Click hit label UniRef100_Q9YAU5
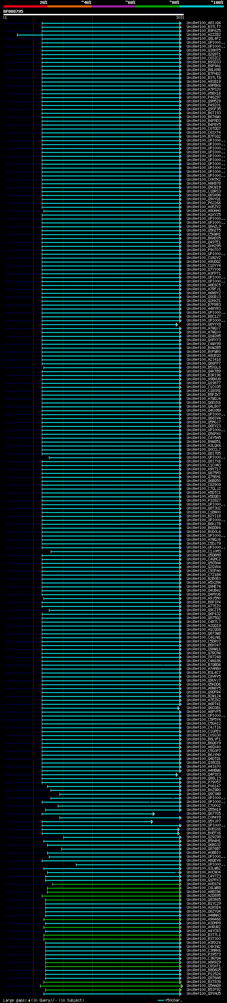The height and width of the screenshot is (1003, 227). coord(203,994)
